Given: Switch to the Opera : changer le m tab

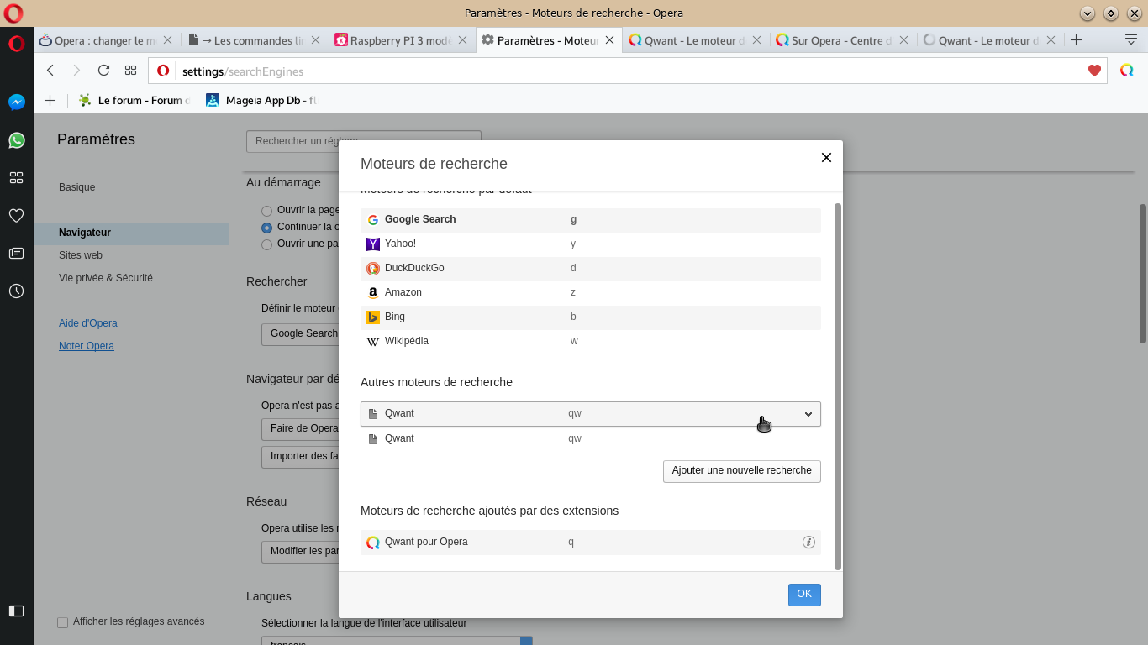Looking at the screenshot, I should [x=105, y=39].
